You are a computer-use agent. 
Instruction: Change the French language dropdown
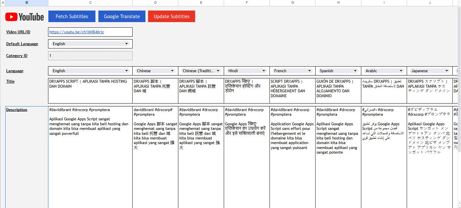coord(293,71)
